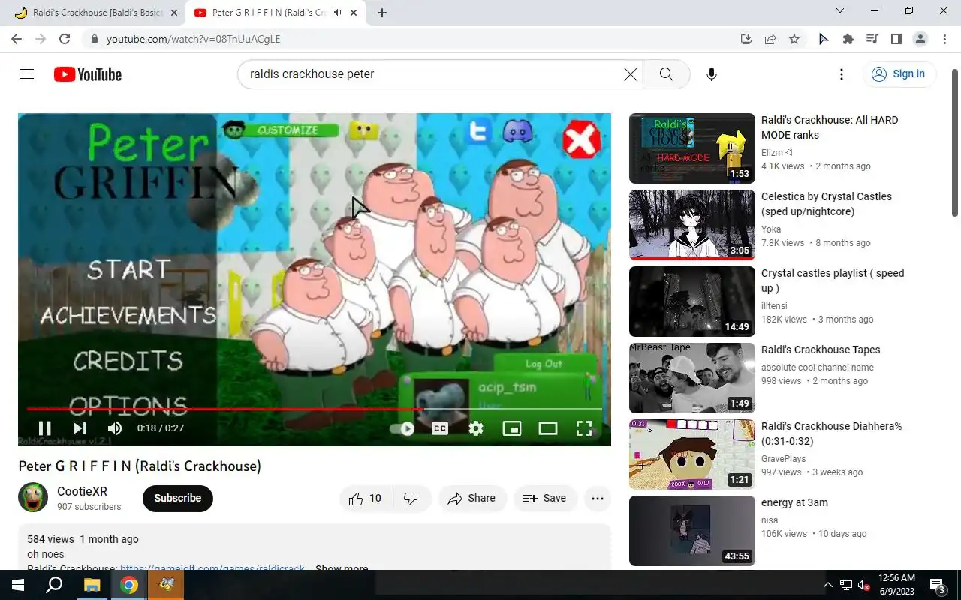Click the install app icon in the address bar

click(x=746, y=39)
